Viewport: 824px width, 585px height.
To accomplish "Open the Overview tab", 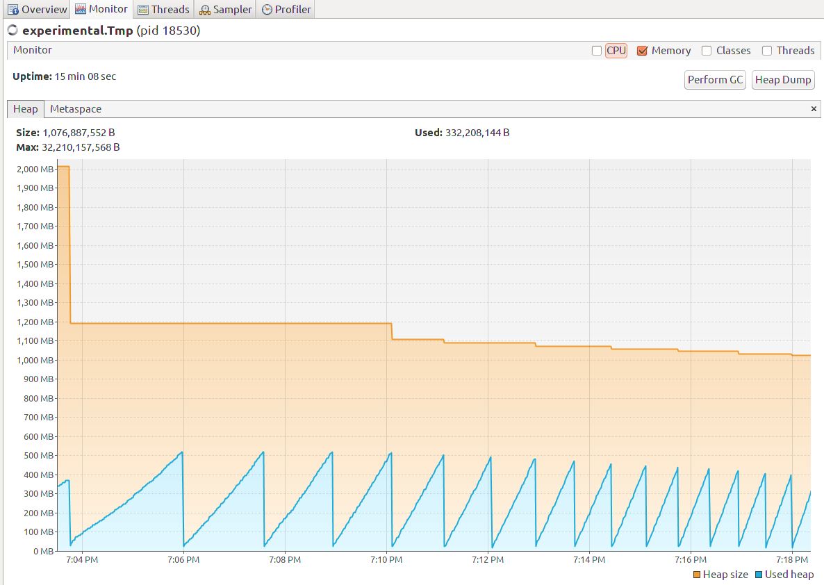I will (37, 10).
